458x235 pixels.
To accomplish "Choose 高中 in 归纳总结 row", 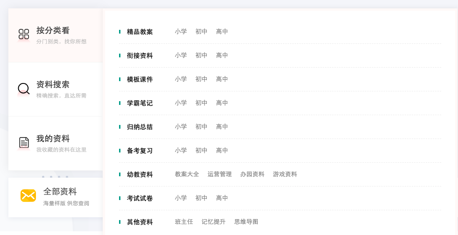I will (222, 126).
